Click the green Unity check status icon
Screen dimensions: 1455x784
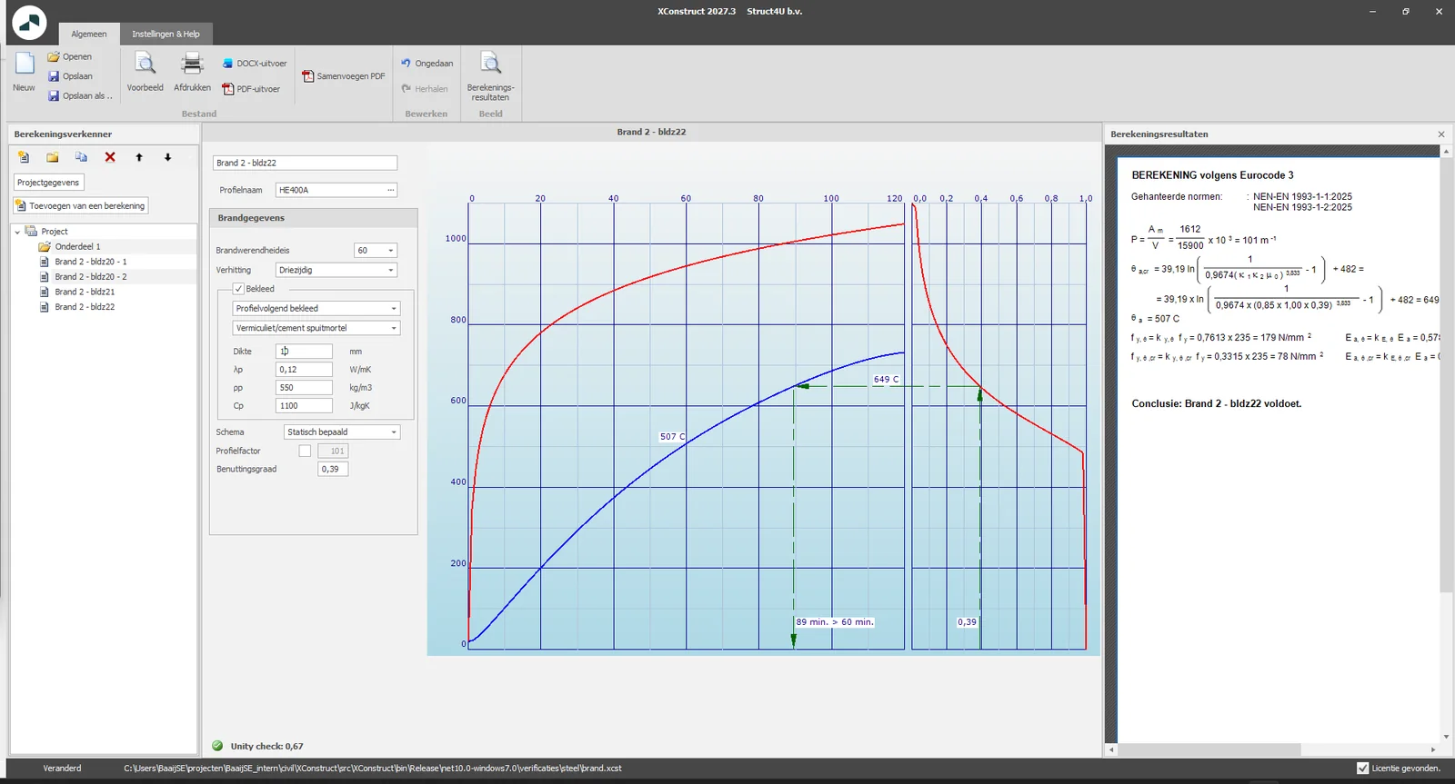217,746
